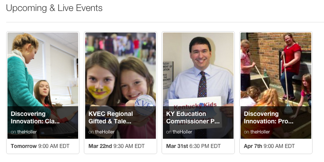Click the "KY Education Commissioner P..." title
This screenshot has height=162, width=324.
point(193,118)
